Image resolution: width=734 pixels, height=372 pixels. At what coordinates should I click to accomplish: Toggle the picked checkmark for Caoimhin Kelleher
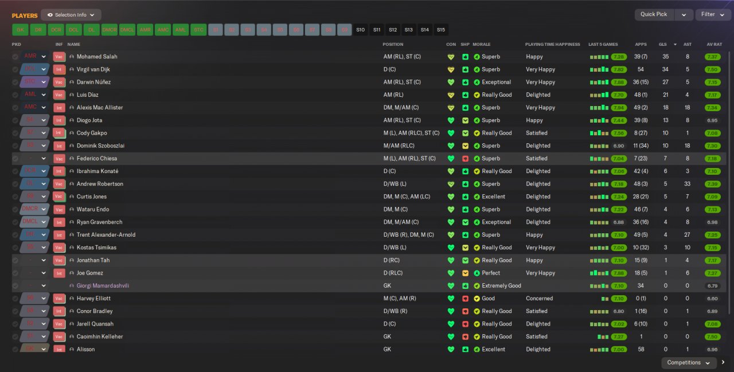(x=15, y=336)
